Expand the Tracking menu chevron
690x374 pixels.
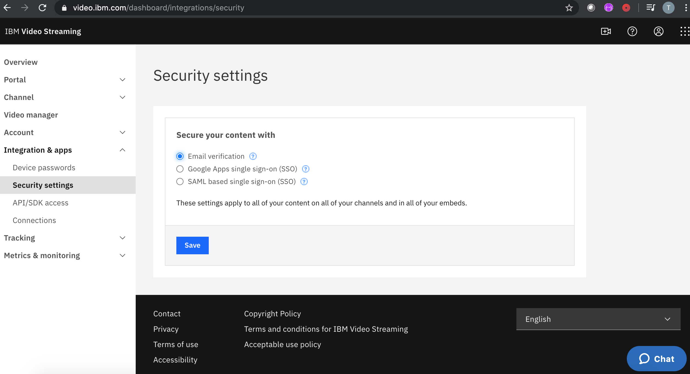pyautogui.click(x=123, y=238)
